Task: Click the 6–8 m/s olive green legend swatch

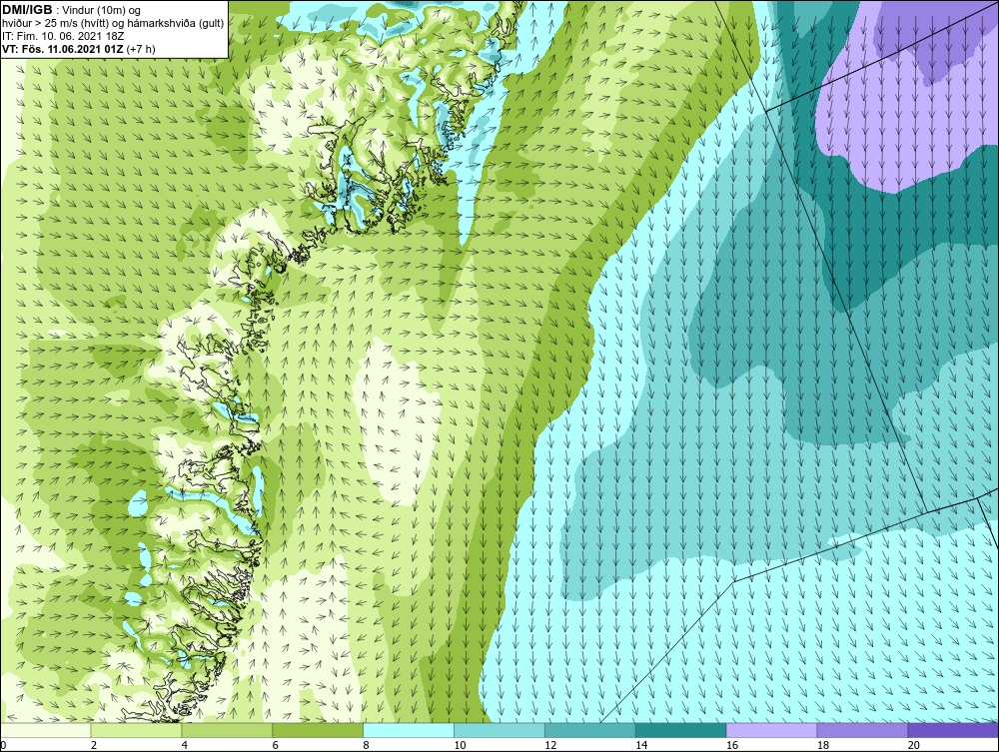Action: tap(318, 730)
